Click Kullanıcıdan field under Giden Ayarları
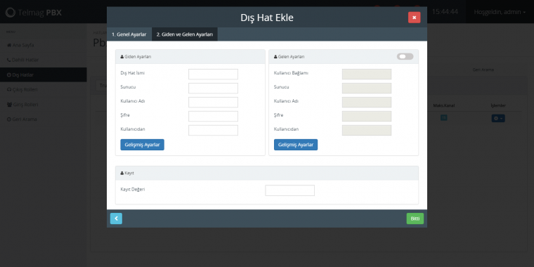 click(213, 130)
